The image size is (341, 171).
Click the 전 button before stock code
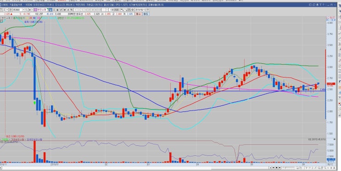pyautogui.click(x=11, y=10)
